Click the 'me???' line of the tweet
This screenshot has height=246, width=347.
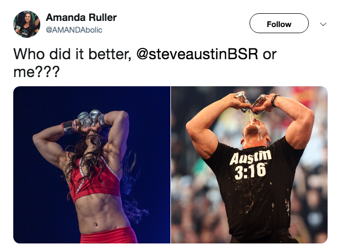click(x=37, y=72)
